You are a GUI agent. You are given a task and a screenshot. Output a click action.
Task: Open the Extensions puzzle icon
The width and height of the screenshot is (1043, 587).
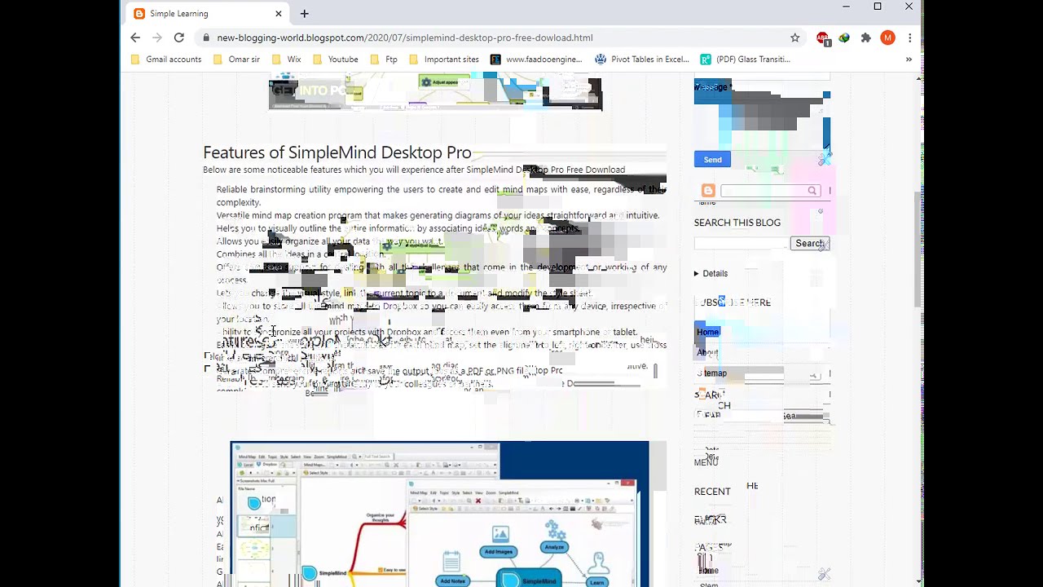865,38
